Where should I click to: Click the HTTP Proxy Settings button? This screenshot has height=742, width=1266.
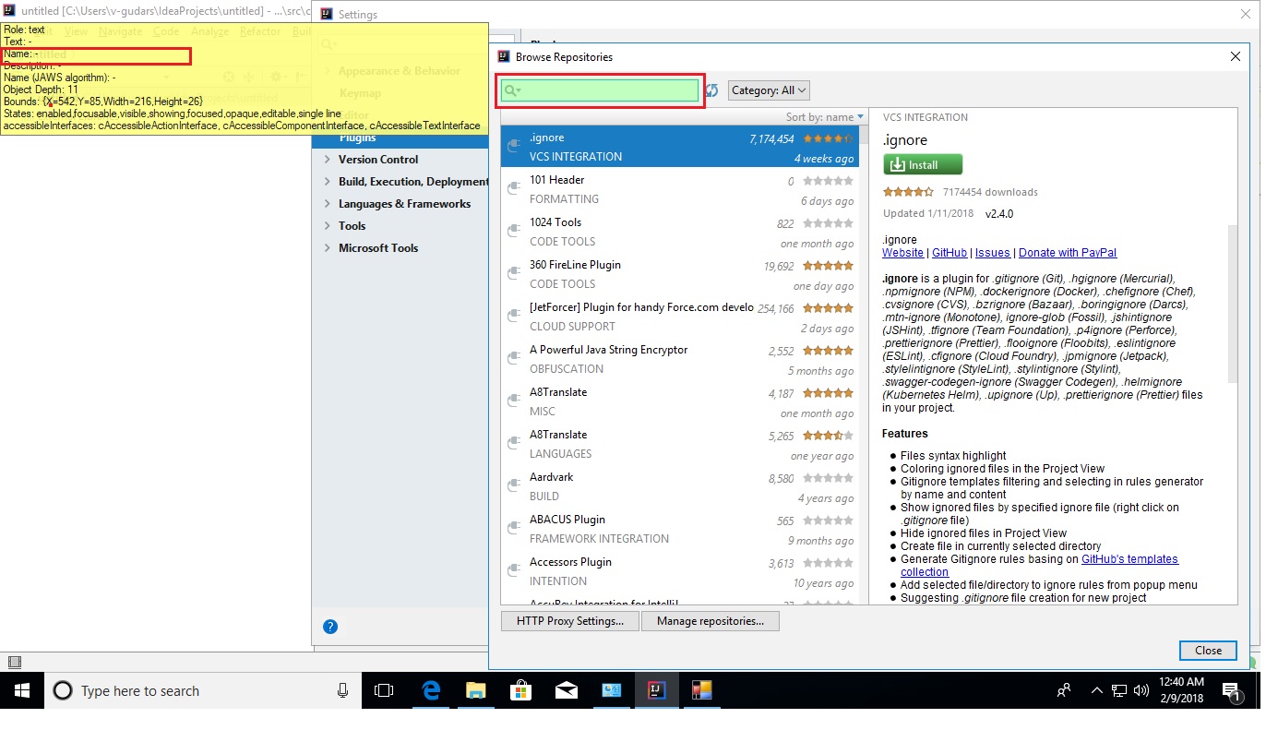569,620
